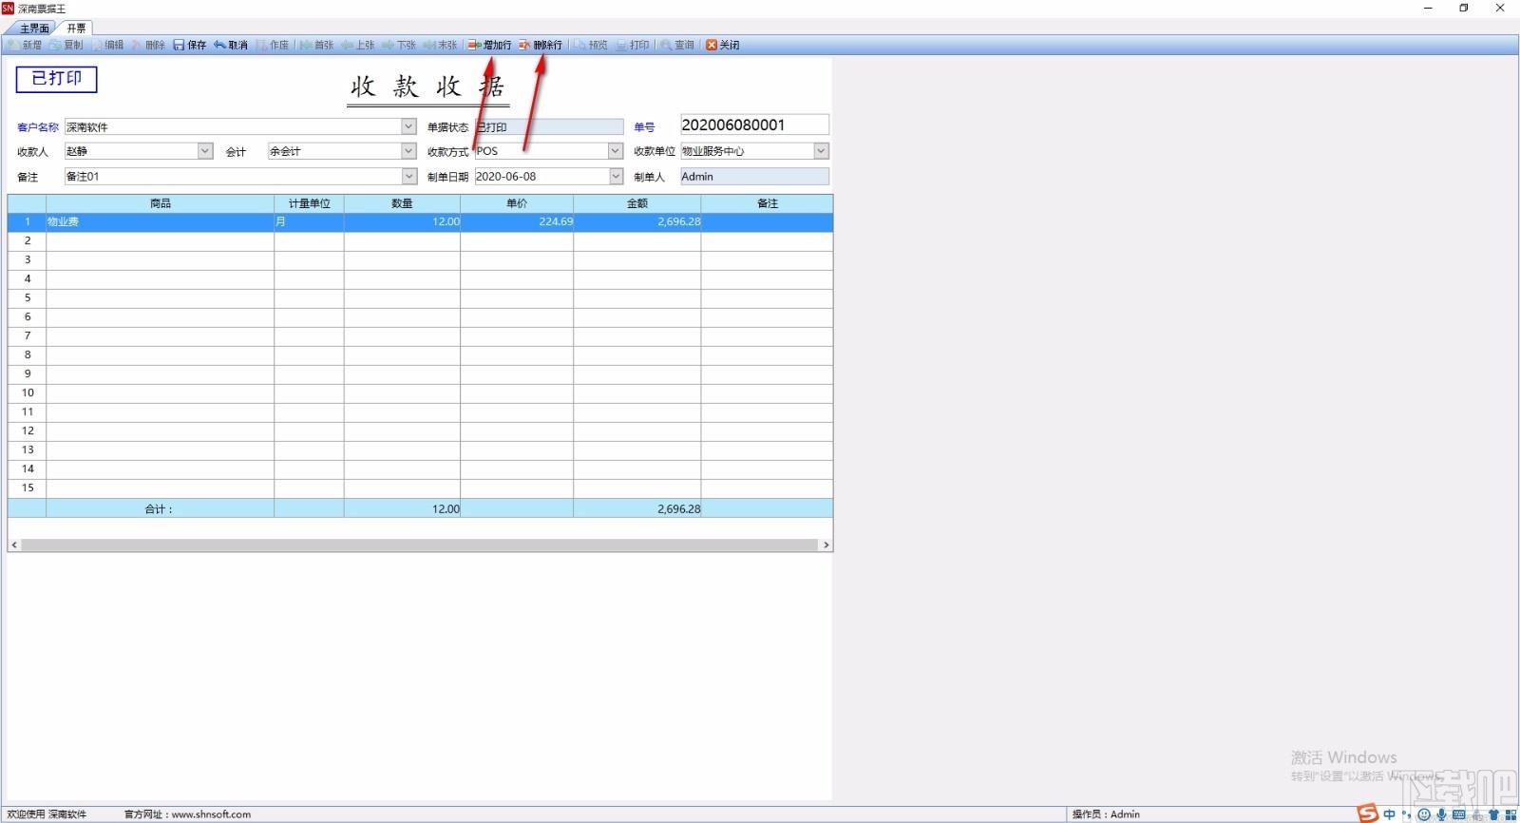Viewport: 1520px width, 823px height.
Task: Select the 物业费 row in table
Action: pos(420,221)
